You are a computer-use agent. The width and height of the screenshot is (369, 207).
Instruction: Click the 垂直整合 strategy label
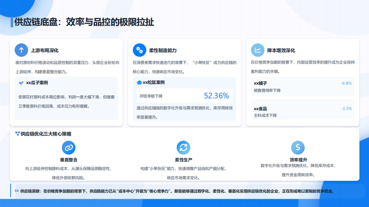tap(69, 159)
